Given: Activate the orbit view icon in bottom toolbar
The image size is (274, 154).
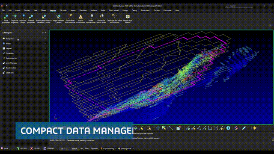Looking at the screenshot, I should (136, 128).
